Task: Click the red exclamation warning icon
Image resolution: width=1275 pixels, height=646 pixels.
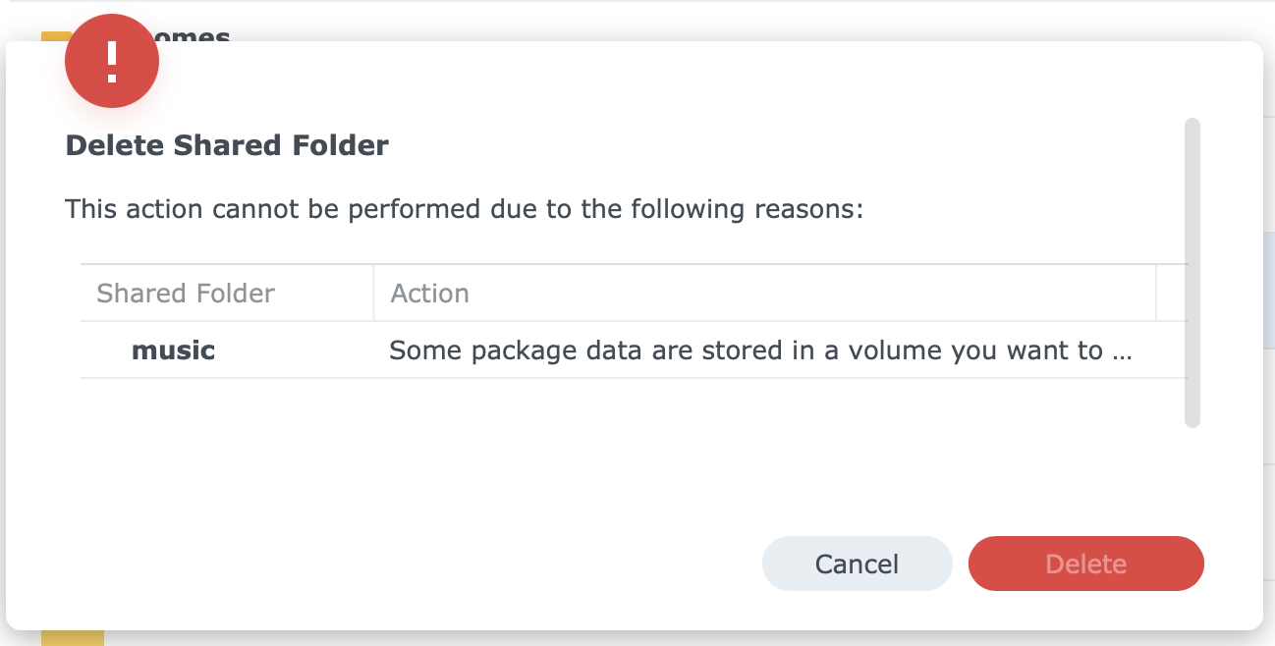Action: 112,61
